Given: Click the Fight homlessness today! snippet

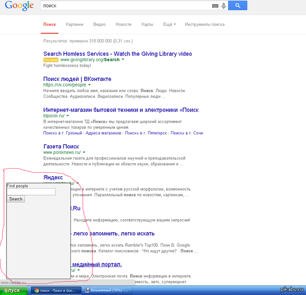Looking at the screenshot, I should pyautogui.click(x=67, y=66).
